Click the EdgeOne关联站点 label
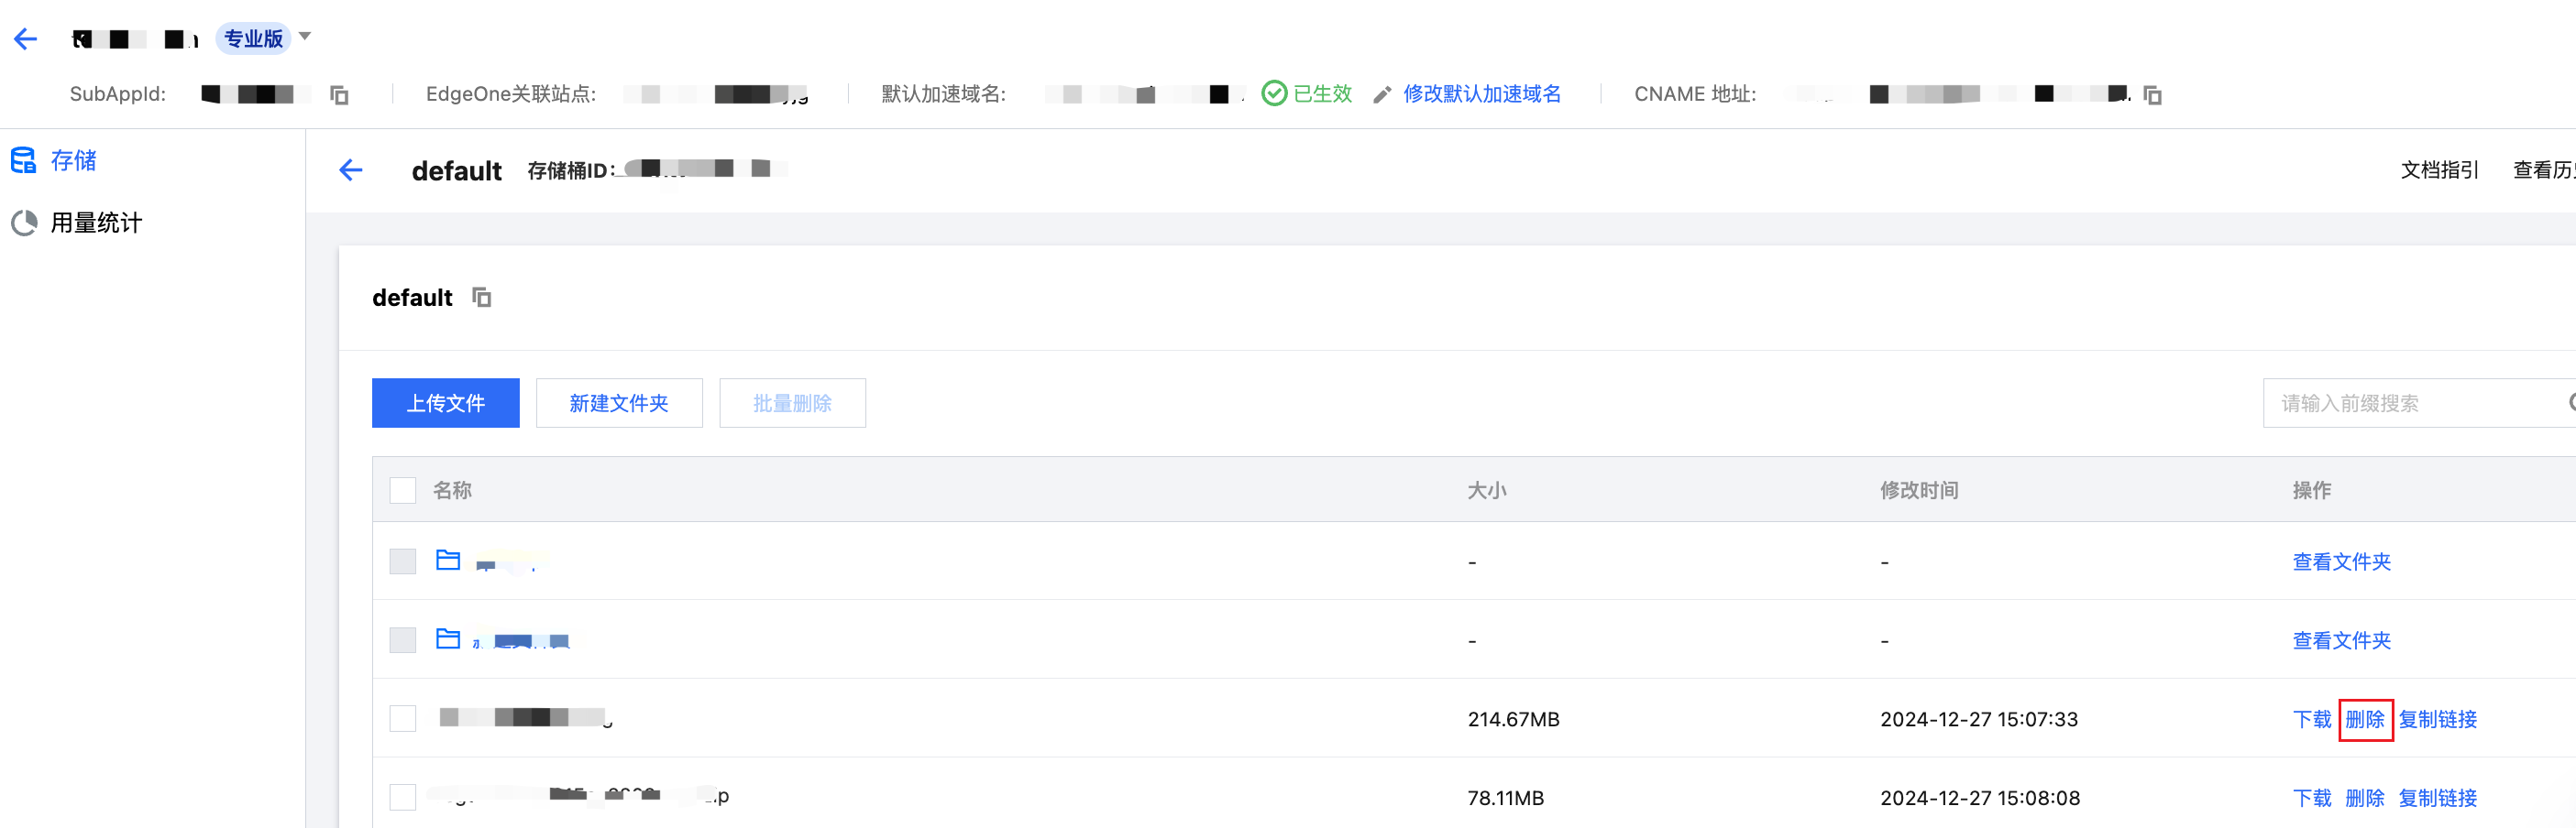This screenshot has width=2576, height=828. point(511,94)
